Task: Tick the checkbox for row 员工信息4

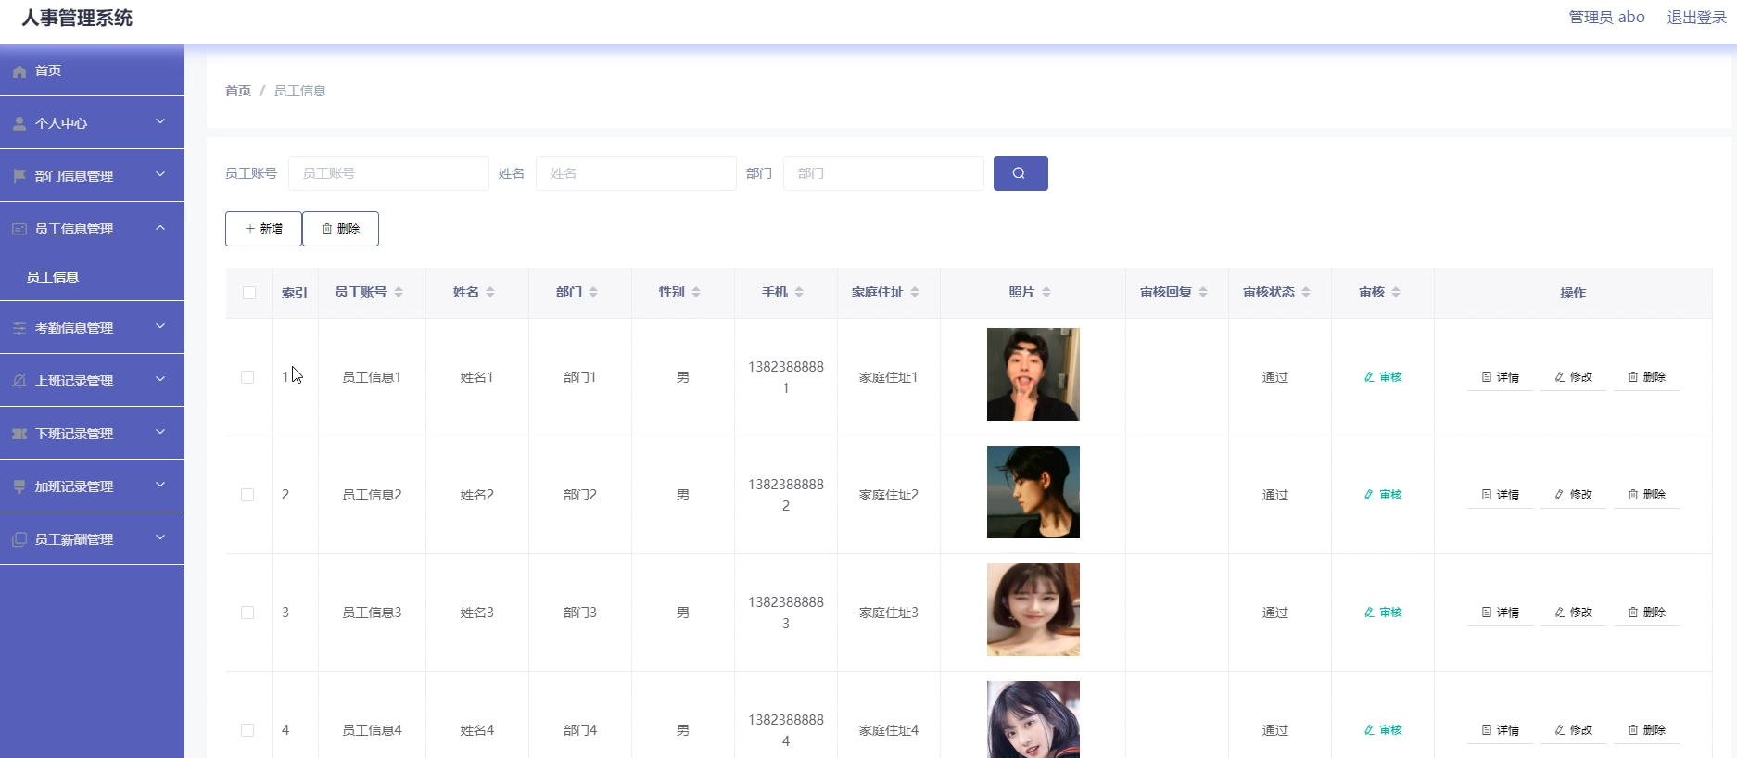Action: pos(247,730)
